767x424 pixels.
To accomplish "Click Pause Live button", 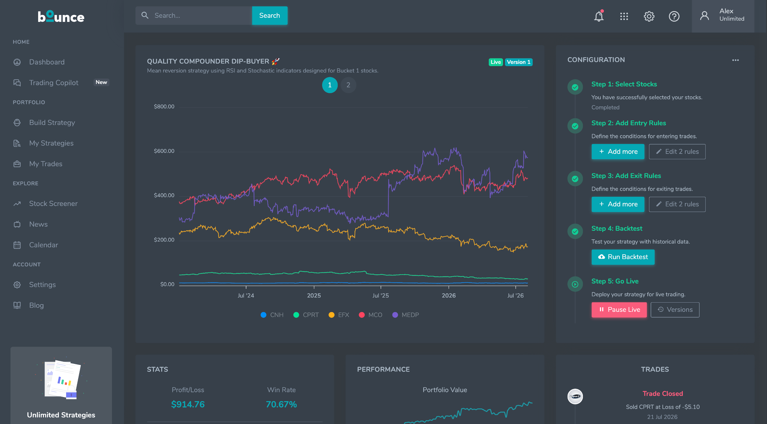I will pos(619,310).
